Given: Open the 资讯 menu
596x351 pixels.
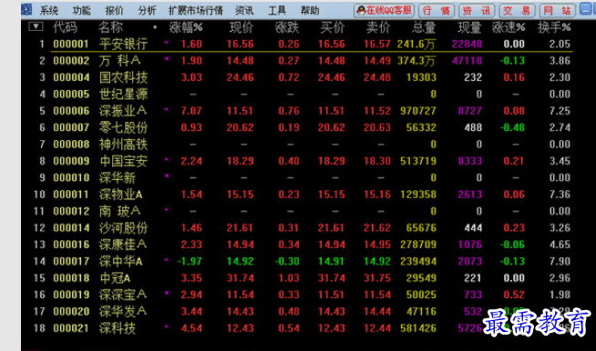Looking at the screenshot, I should click(x=244, y=11).
